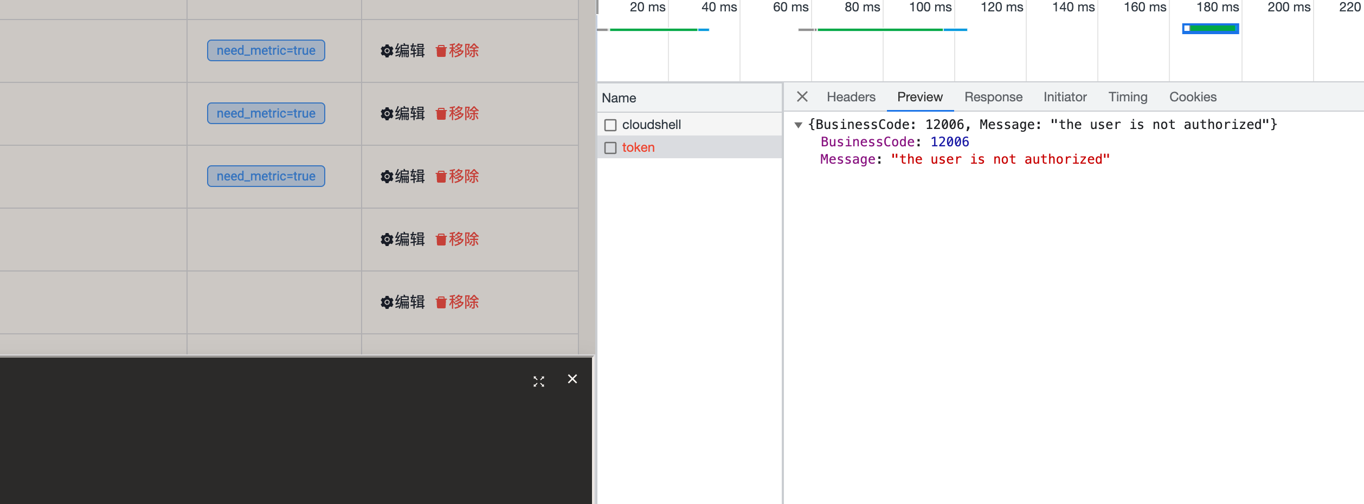Screen dimensions: 1364x504
Task: Collapse the BusinessCode JSON object with its triangle
Action: 799,125
